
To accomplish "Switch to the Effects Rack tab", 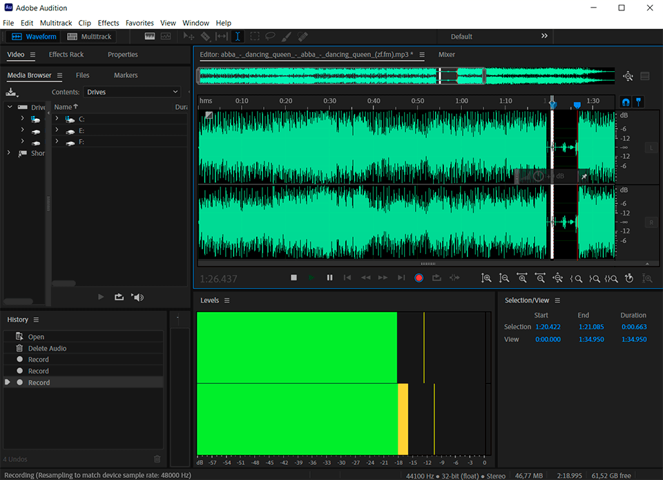I will point(66,55).
